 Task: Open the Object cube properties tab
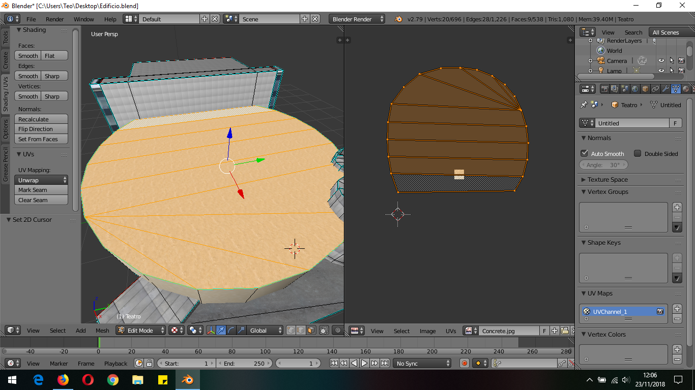tap(645, 89)
